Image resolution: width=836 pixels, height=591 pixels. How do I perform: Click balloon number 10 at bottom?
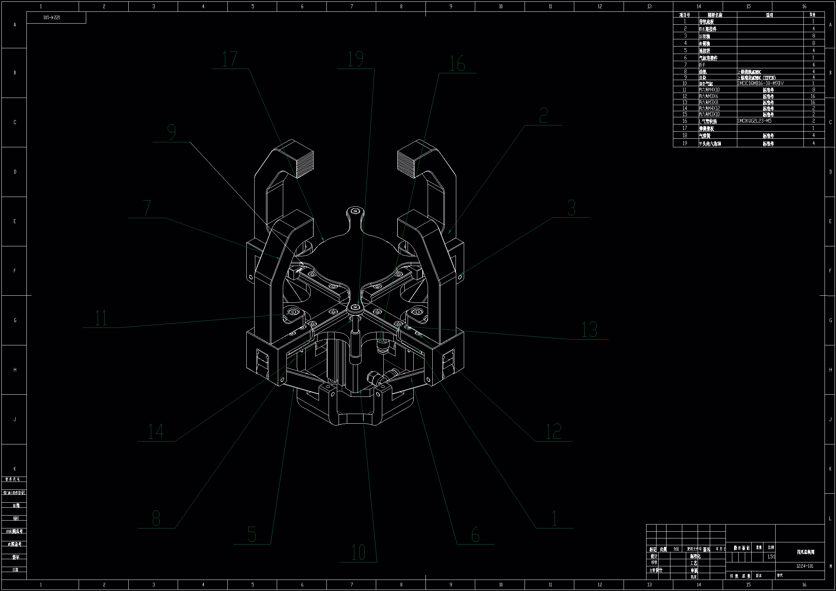tap(358, 553)
